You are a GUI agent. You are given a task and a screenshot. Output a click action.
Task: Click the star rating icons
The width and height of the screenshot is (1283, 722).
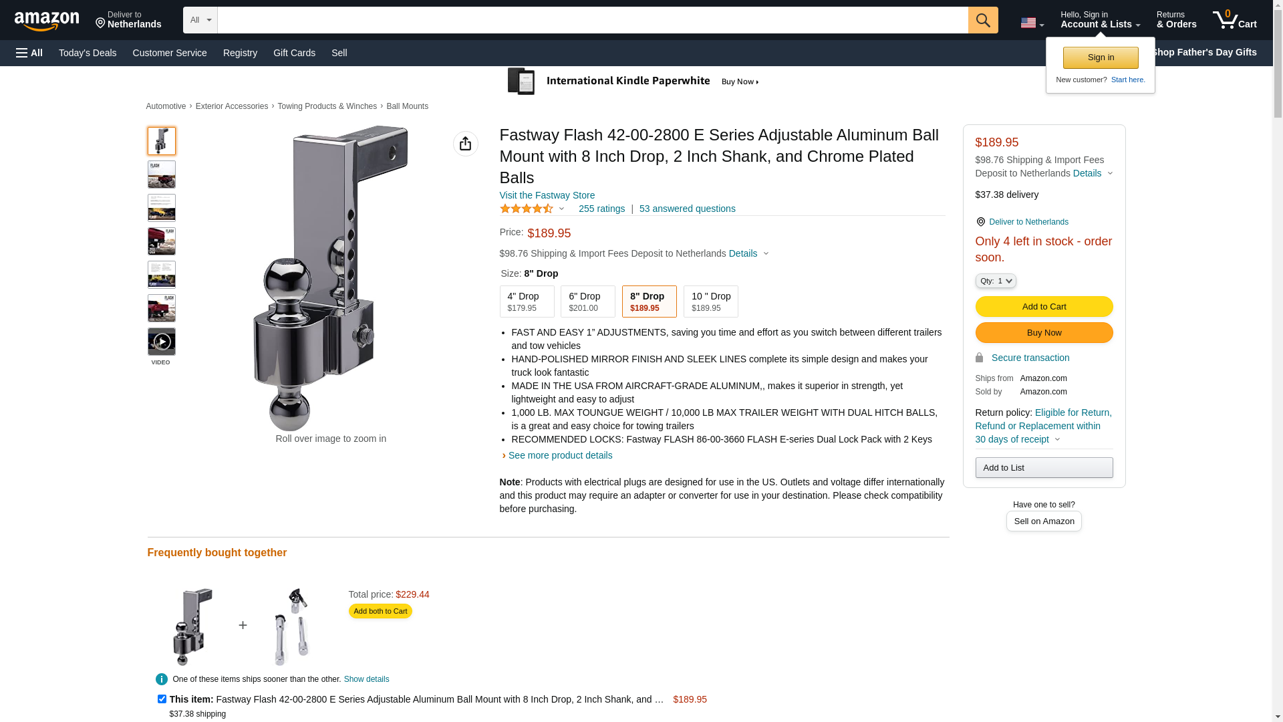point(527,209)
